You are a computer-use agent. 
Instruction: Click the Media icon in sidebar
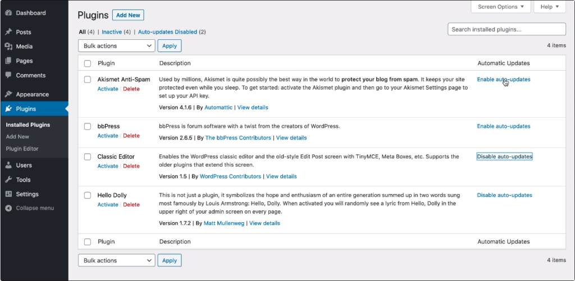8,47
